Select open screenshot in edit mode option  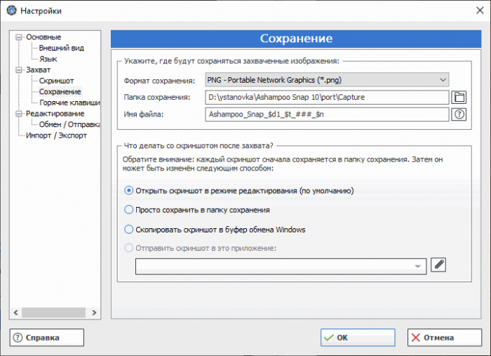[128, 190]
